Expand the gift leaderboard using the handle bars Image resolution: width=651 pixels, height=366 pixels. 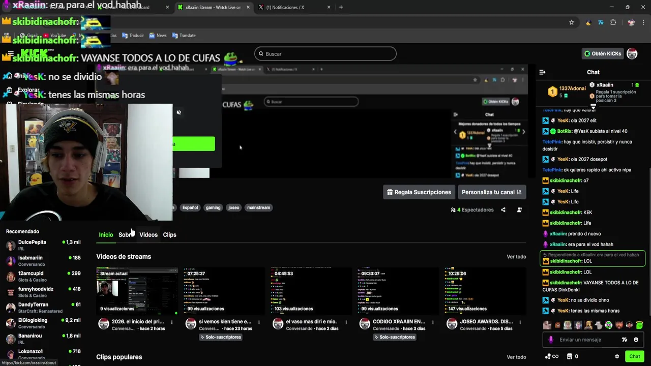593,106
